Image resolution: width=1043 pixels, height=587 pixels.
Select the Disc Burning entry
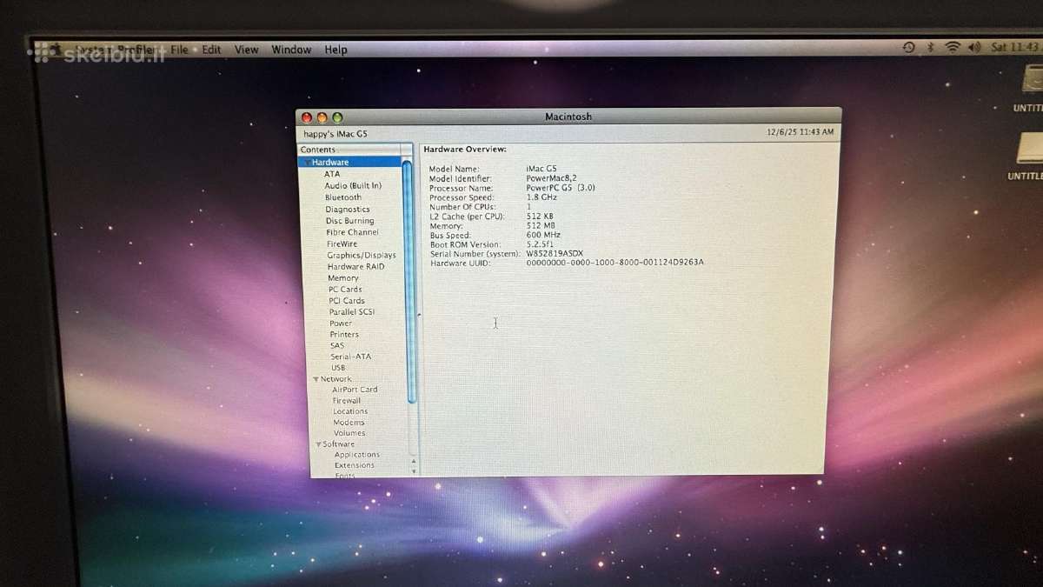tap(350, 221)
